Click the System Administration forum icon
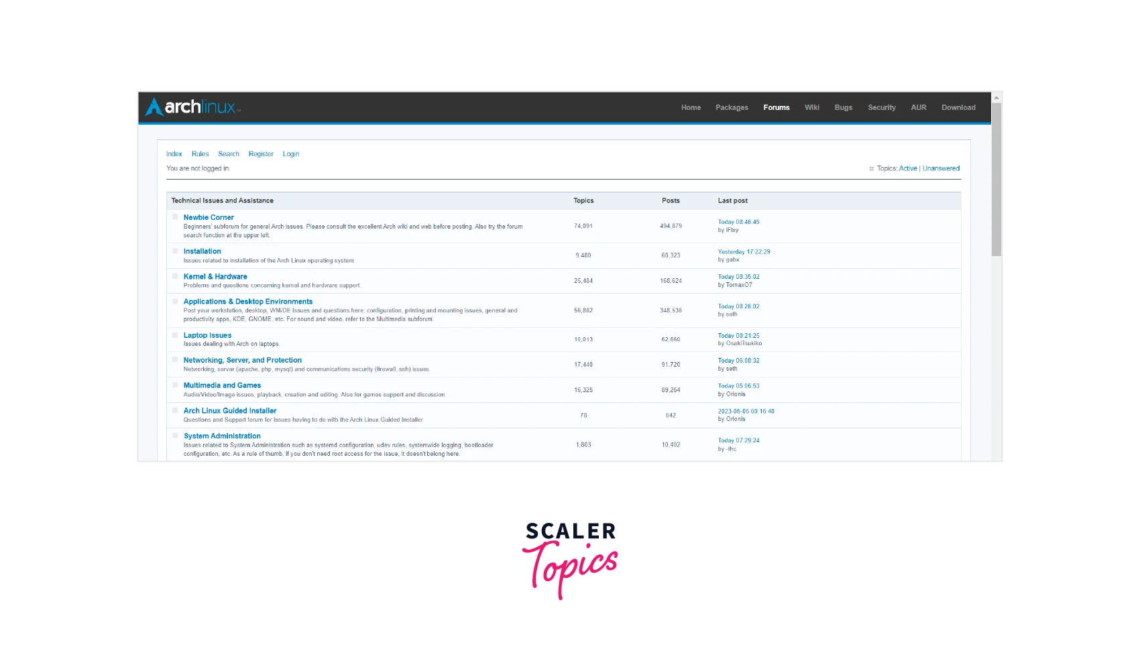The width and height of the screenshot is (1140, 665). tap(176, 436)
